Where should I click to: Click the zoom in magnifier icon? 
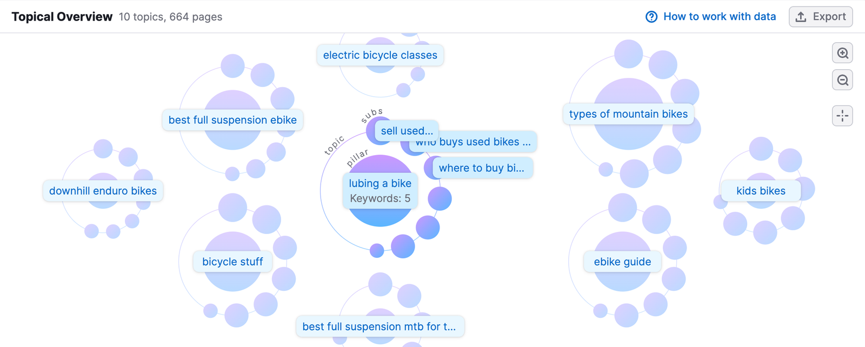pyautogui.click(x=842, y=53)
